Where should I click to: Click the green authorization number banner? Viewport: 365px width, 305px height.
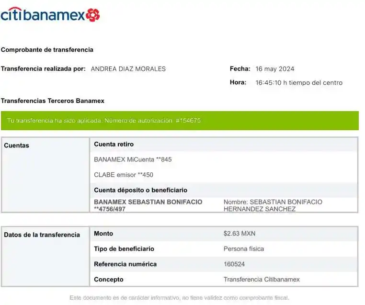coord(180,121)
